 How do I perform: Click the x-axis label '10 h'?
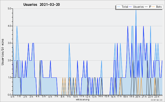click(75, 97)
